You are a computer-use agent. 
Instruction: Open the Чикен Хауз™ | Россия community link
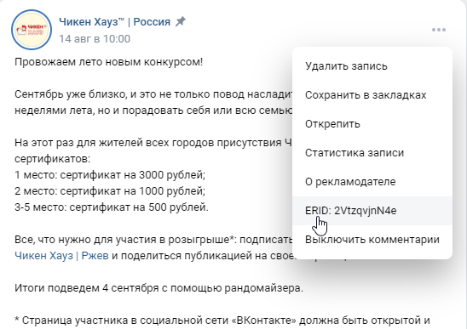[x=115, y=22]
